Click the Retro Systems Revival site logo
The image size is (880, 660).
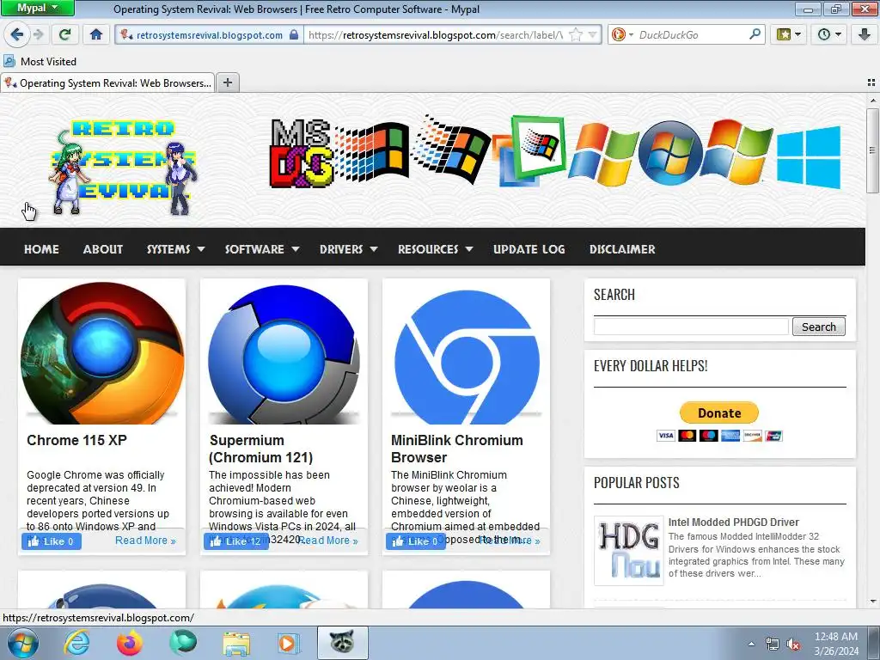coord(122,168)
